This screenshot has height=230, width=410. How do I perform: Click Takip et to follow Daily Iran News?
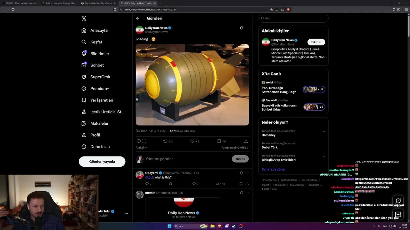[x=316, y=42]
